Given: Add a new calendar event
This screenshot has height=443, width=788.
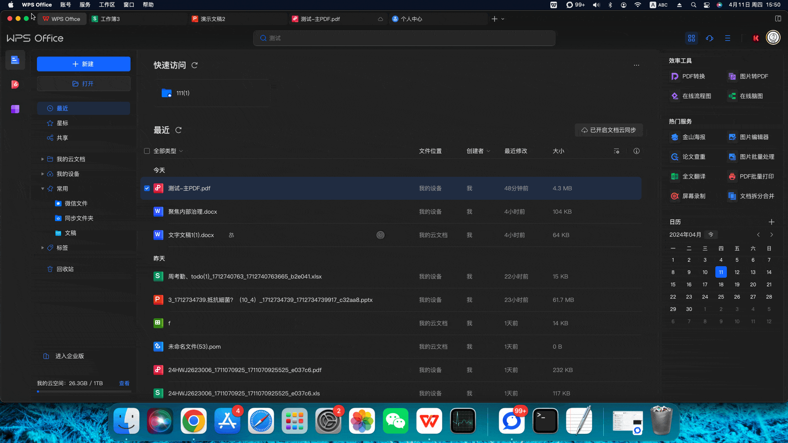Looking at the screenshot, I should point(772,222).
